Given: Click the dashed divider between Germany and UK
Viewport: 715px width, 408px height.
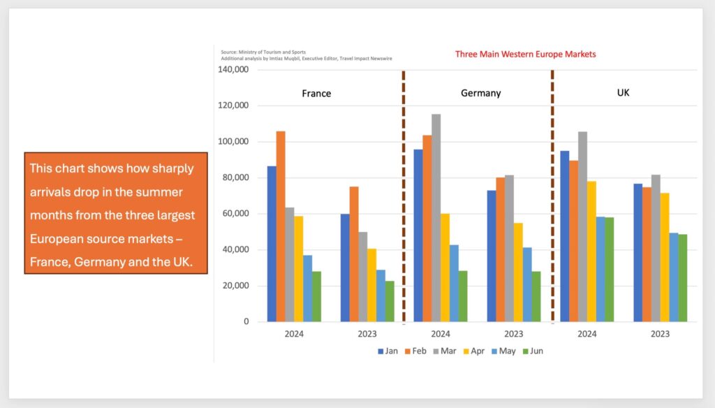Looking at the screenshot, I should pos(552,196).
